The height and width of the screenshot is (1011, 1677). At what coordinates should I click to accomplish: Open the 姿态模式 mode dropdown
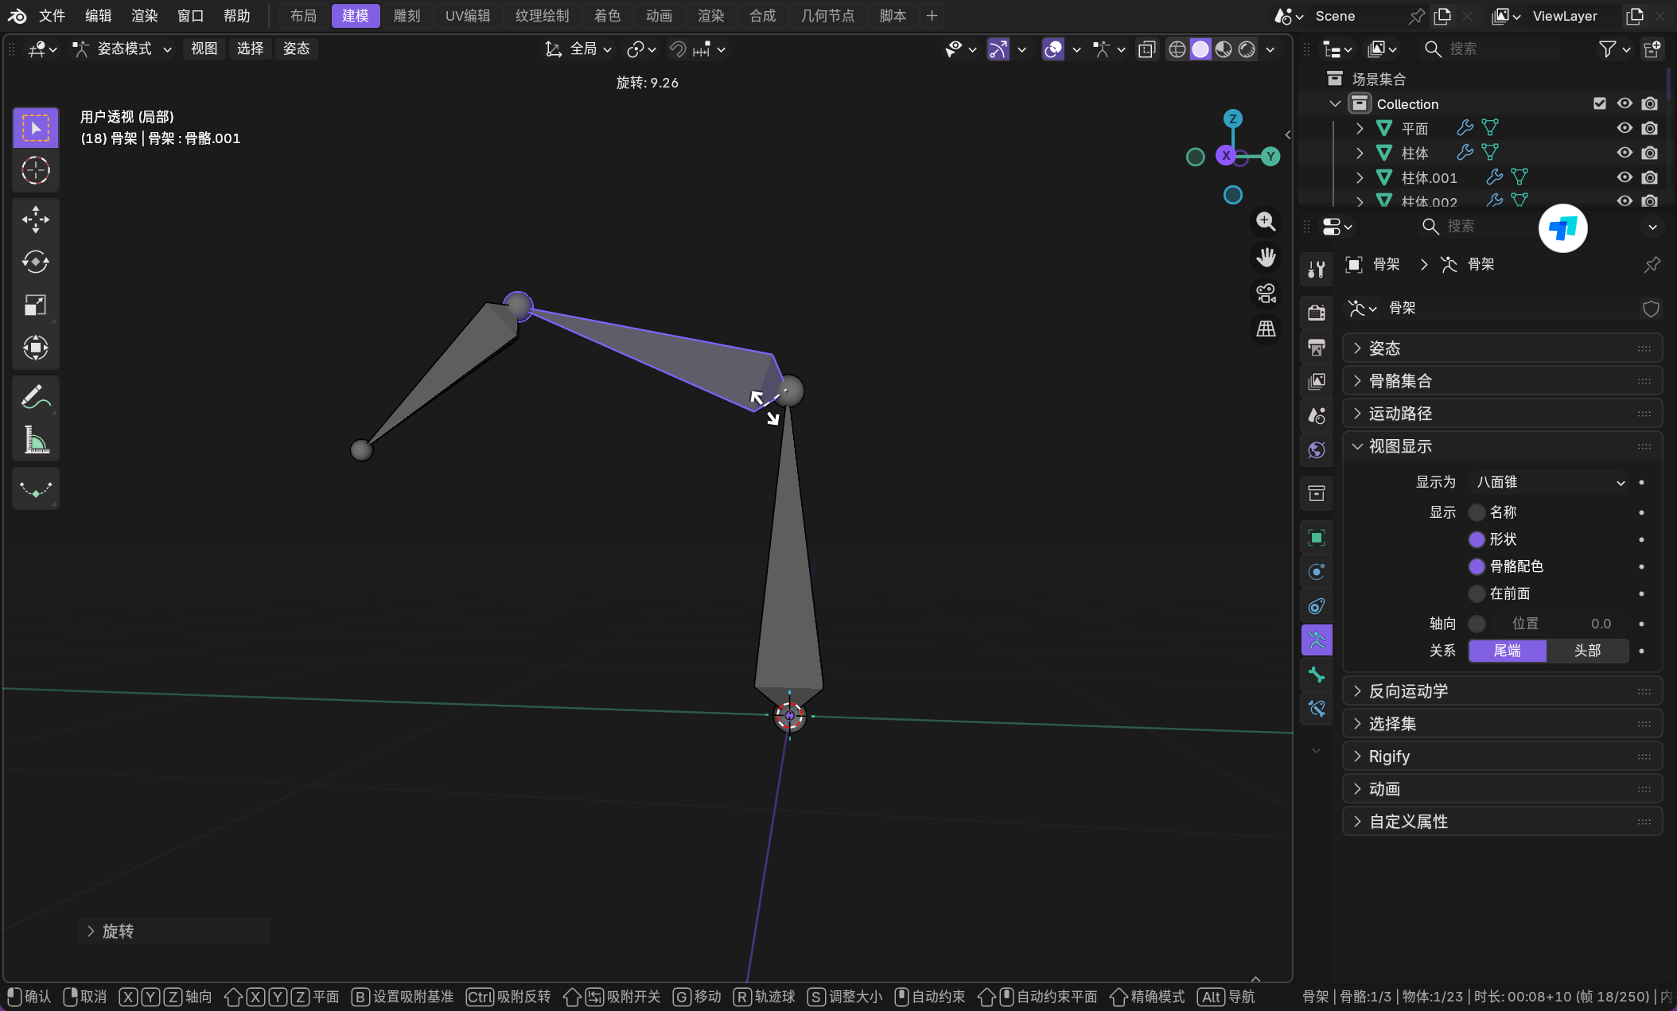[123, 49]
